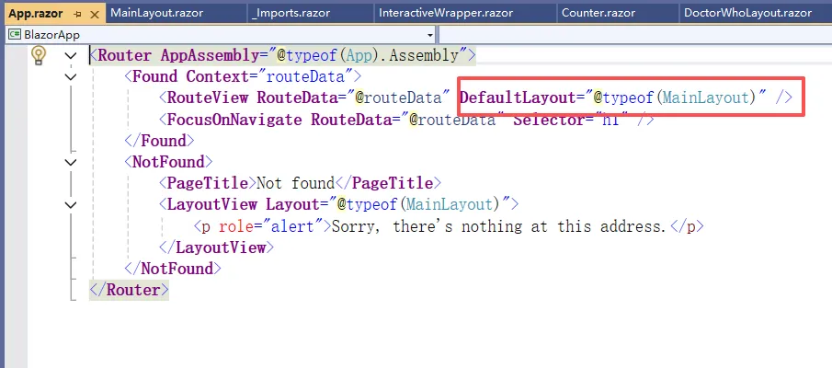
Task: Click the PageTitle 'Not found' text
Action: [295, 183]
